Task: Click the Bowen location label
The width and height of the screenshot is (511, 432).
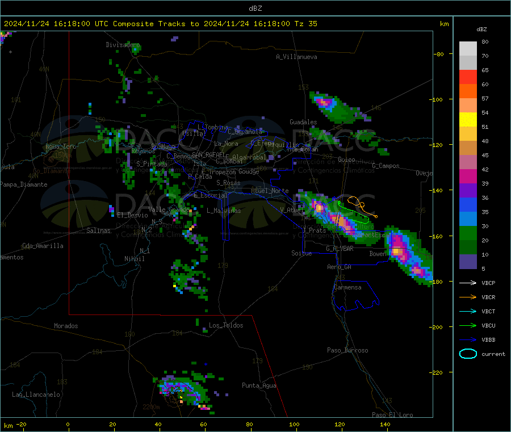Action: click(x=378, y=253)
